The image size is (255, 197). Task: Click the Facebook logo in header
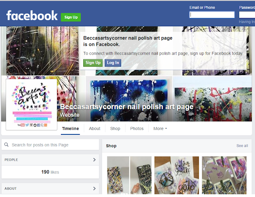click(x=32, y=16)
